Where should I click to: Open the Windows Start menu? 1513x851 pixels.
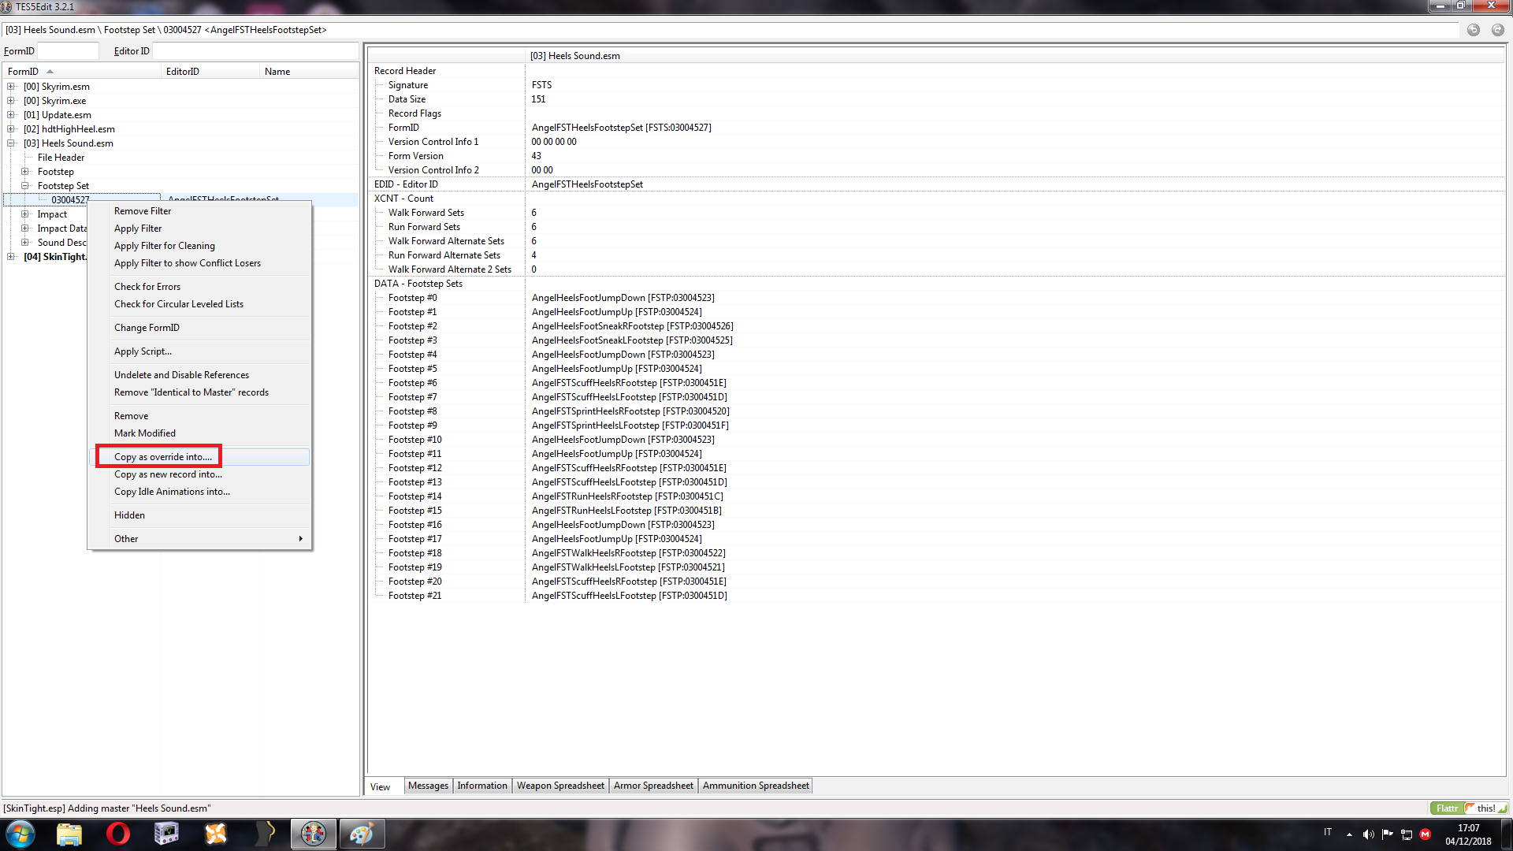[x=20, y=834]
